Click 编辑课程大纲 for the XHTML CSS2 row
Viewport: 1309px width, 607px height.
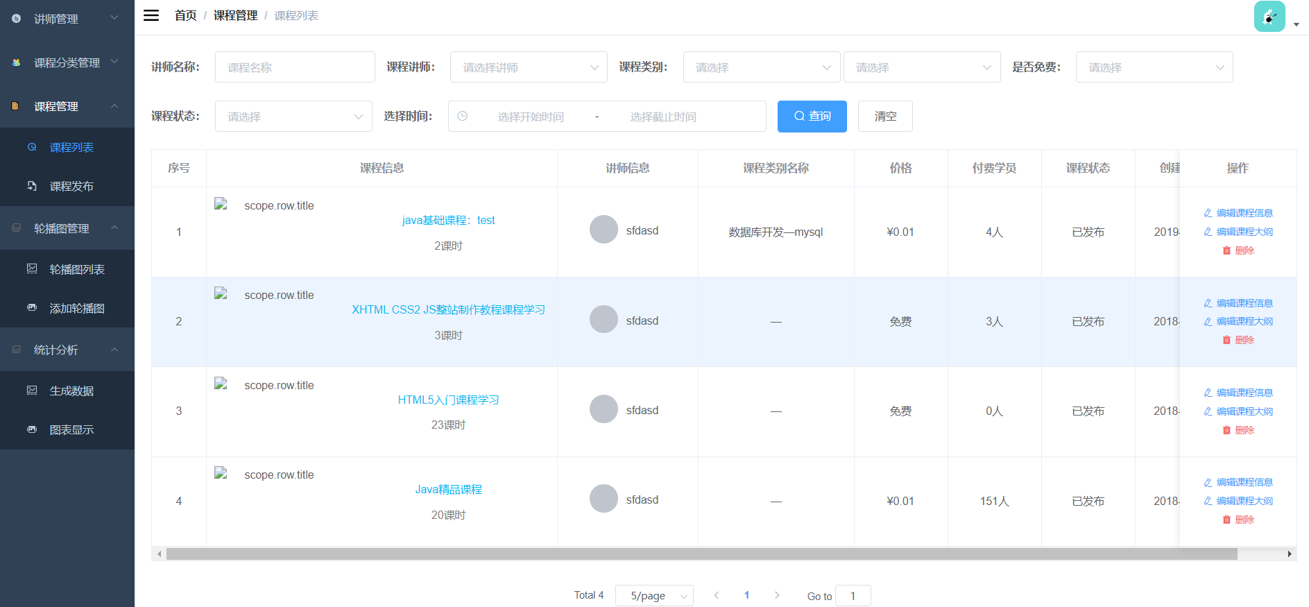(x=1238, y=321)
